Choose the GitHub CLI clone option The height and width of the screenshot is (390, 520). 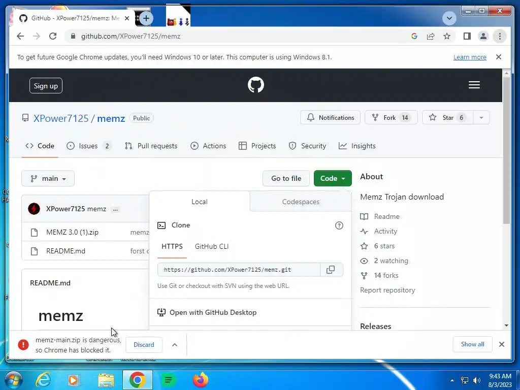(212, 246)
